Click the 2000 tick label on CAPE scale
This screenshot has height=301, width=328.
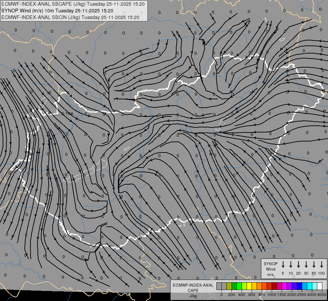point(292,295)
